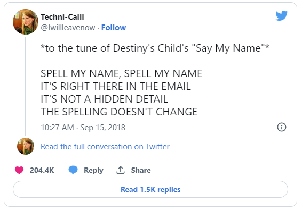
Task: Click the blue reply speech bubble icon
Action: (73, 170)
